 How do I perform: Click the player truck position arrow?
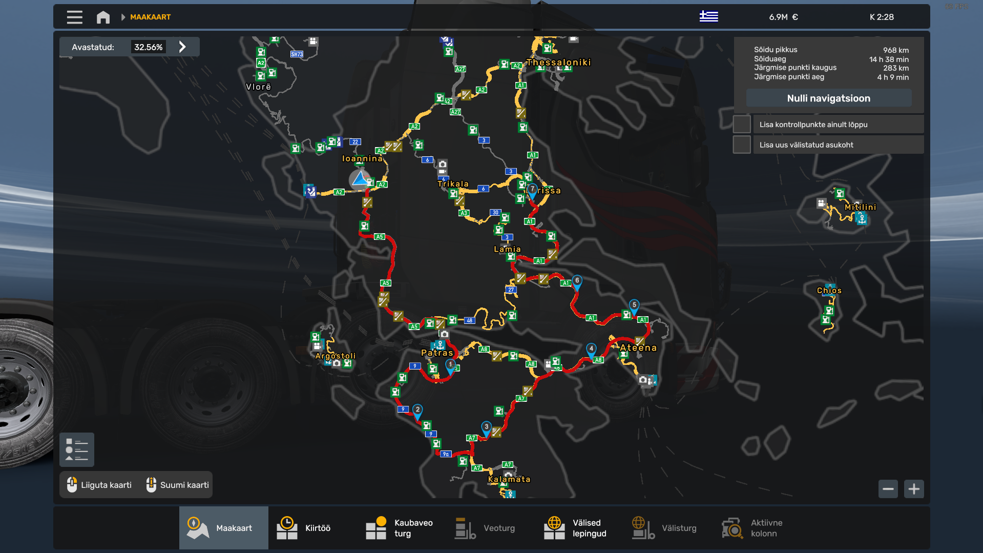pos(360,179)
